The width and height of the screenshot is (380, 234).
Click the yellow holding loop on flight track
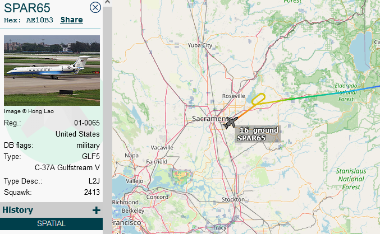click(258, 99)
